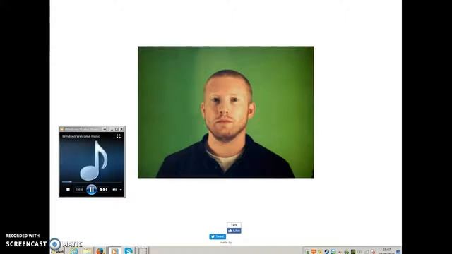This screenshot has height=254, width=452.
Task: Pause playback in Windows Media Player
Action: pos(91,190)
